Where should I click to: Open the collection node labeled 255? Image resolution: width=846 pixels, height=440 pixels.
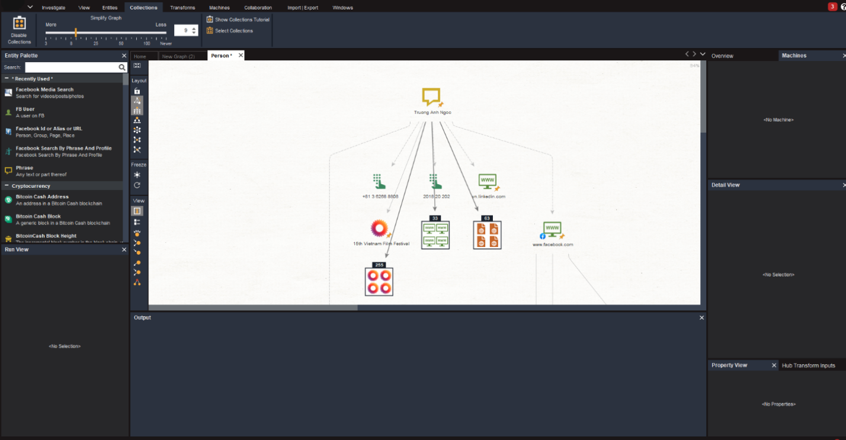point(379,281)
